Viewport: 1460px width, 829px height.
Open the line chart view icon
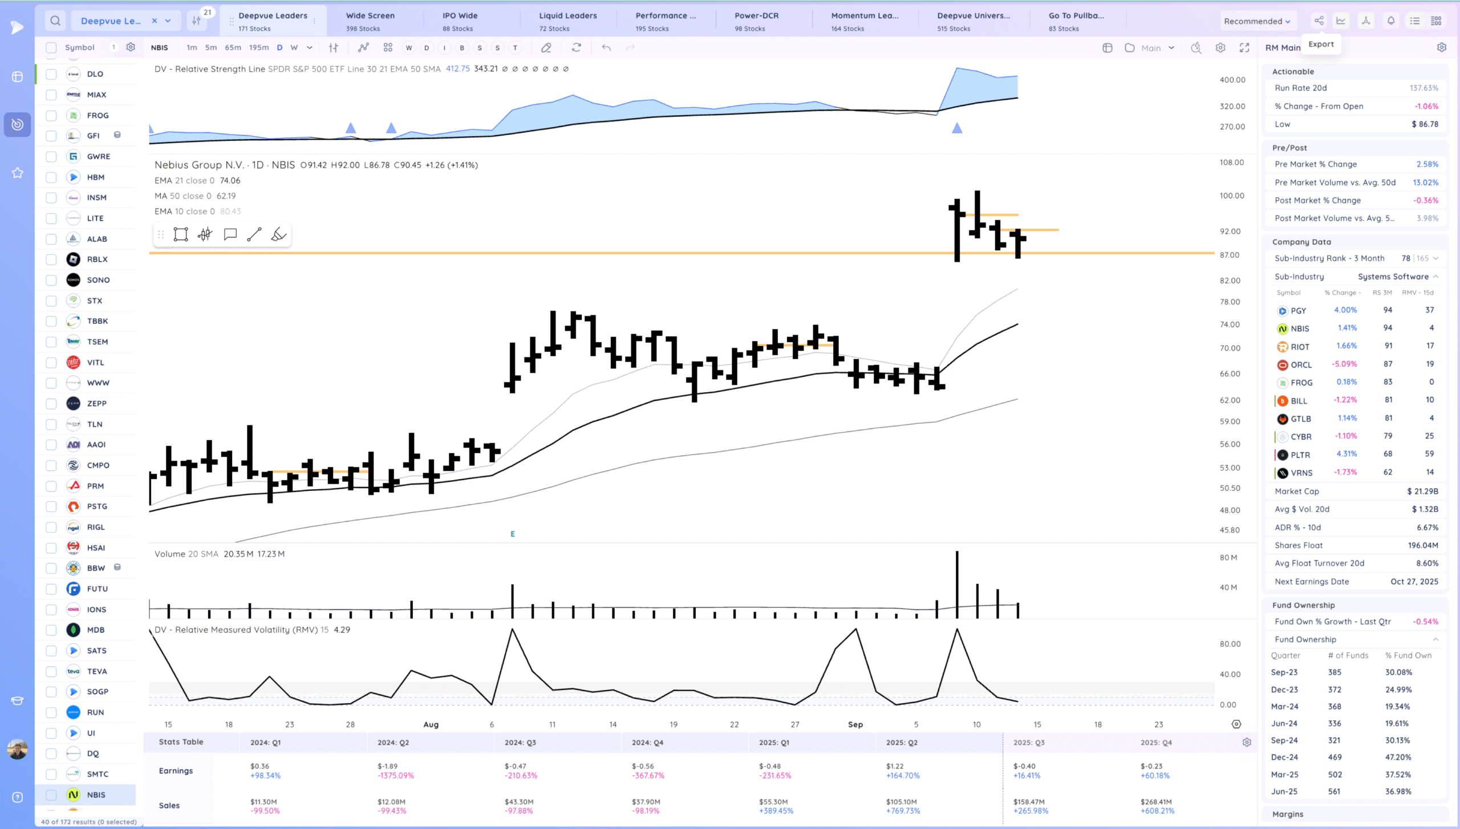pyautogui.click(x=1341, y=21)
